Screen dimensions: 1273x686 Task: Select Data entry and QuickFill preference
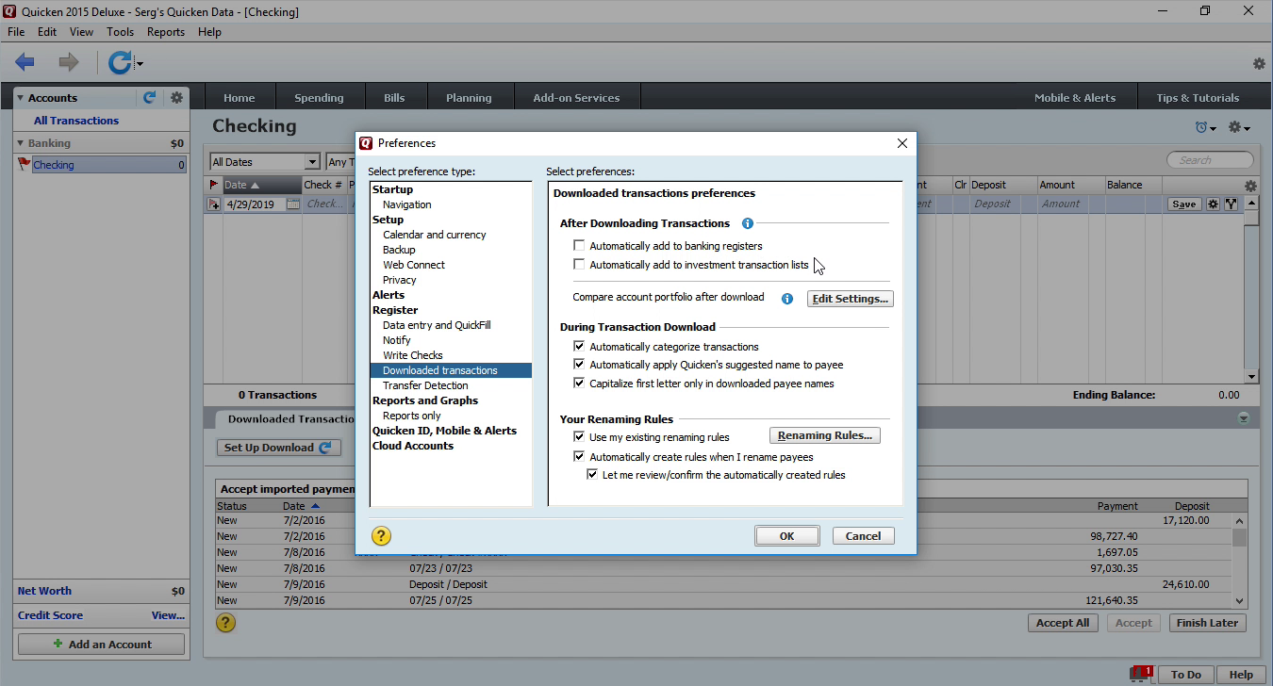pyautogui.click(x=437, y=325)
